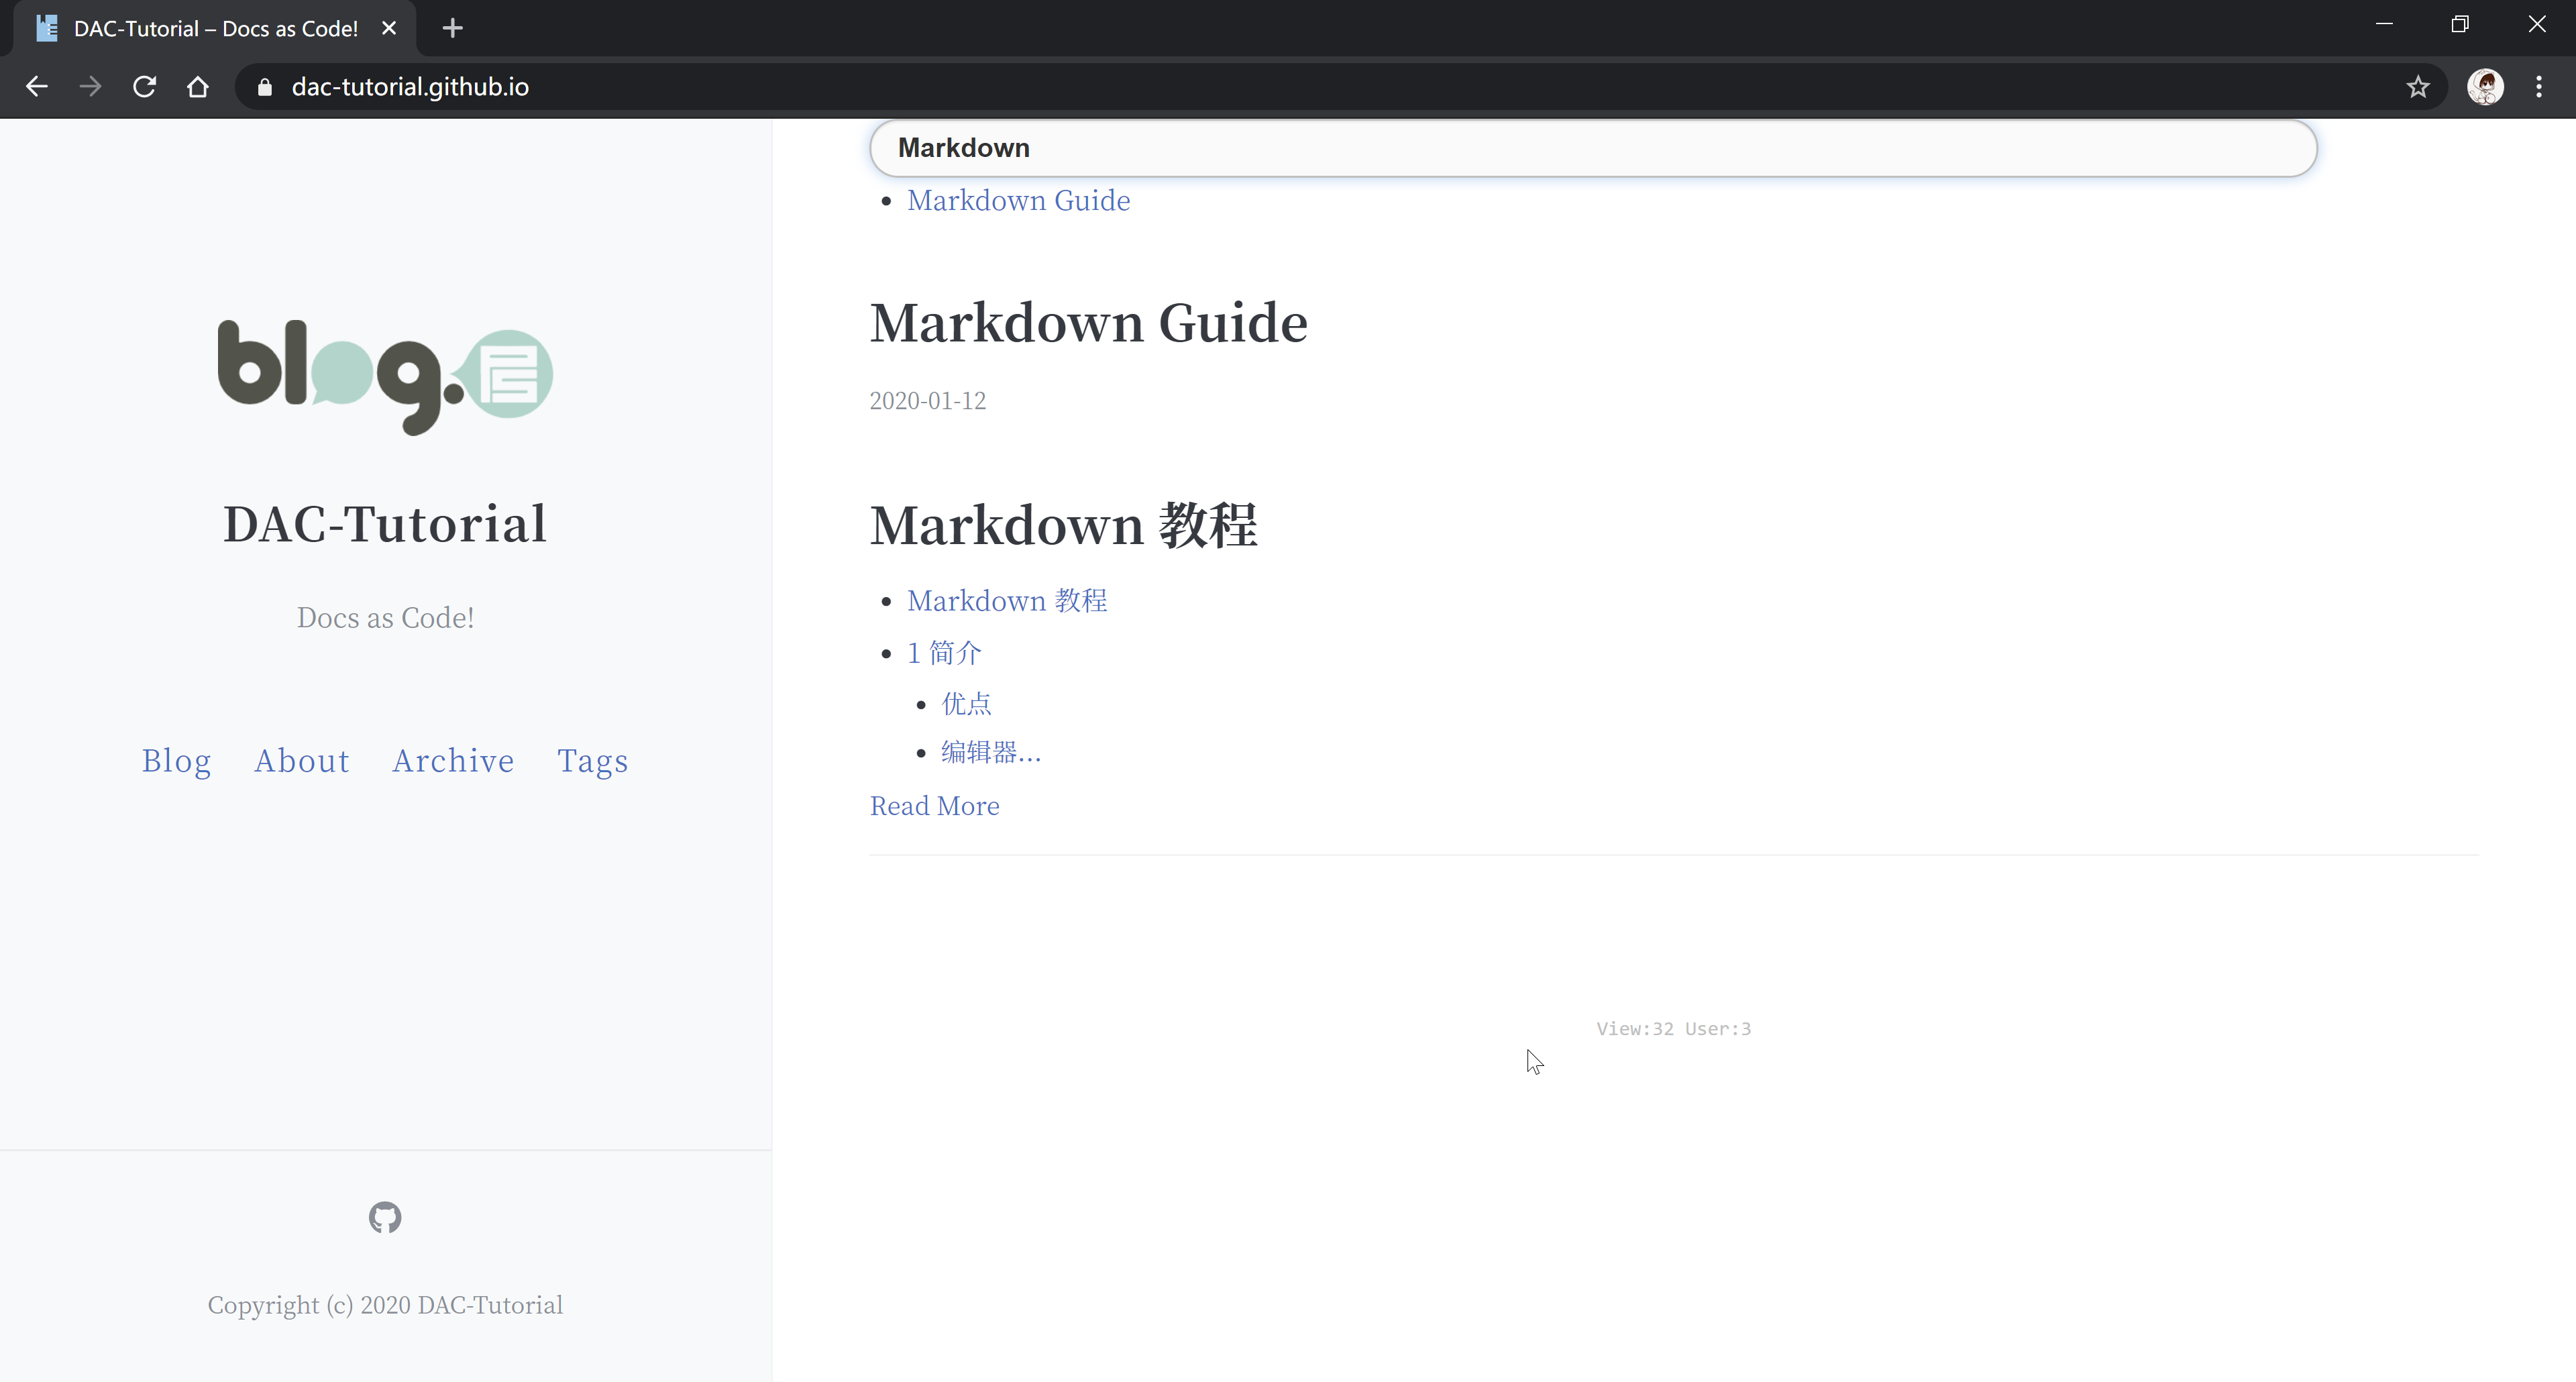Open the Markdown Guide post heading
2576x1382 pixels.
(1088, 322)
